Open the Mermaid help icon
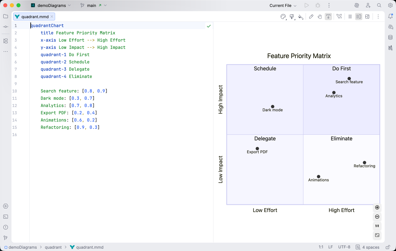396x251 pixels. [339, 17]
